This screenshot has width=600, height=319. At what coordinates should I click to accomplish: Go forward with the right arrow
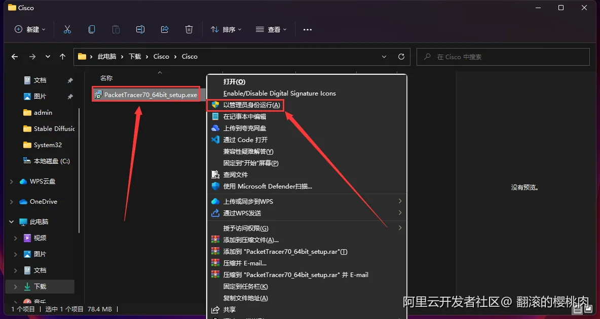(x=32, y=57)
